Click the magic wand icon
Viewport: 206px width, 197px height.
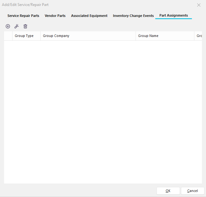tap(17, 26)
